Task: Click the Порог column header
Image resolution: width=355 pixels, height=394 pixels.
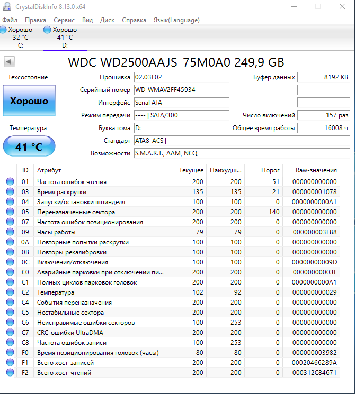Action: click(x=264, y=170)
